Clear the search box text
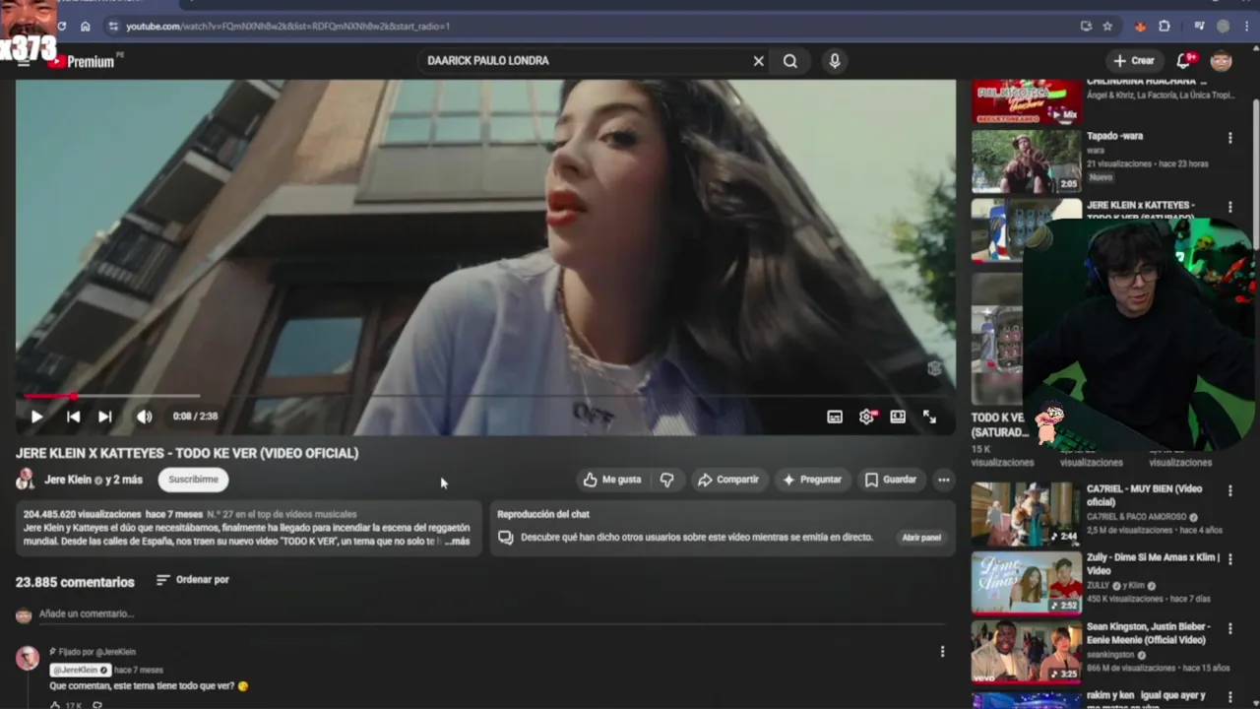 tap(758, 61)
